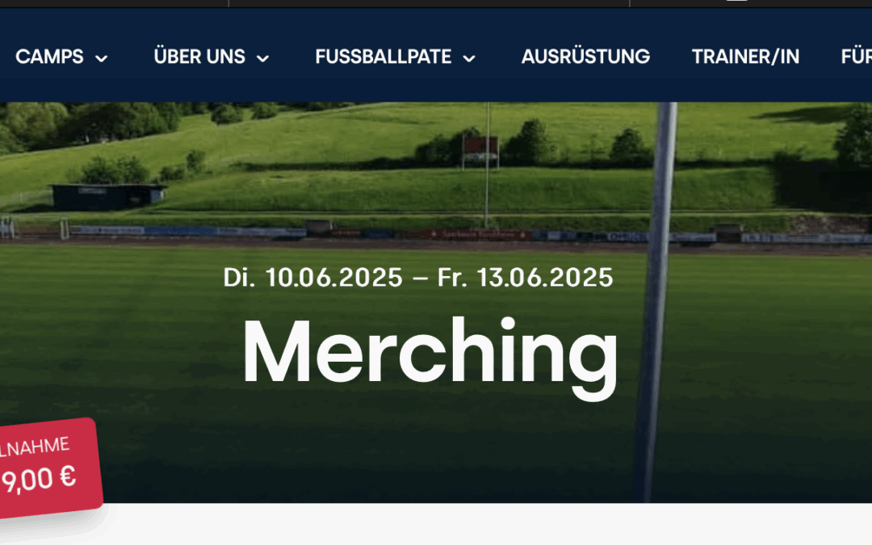This screenshot has width=872, height=545.
Task: Click the red price badge showing 9,00 €
Action: coord(48,468)
